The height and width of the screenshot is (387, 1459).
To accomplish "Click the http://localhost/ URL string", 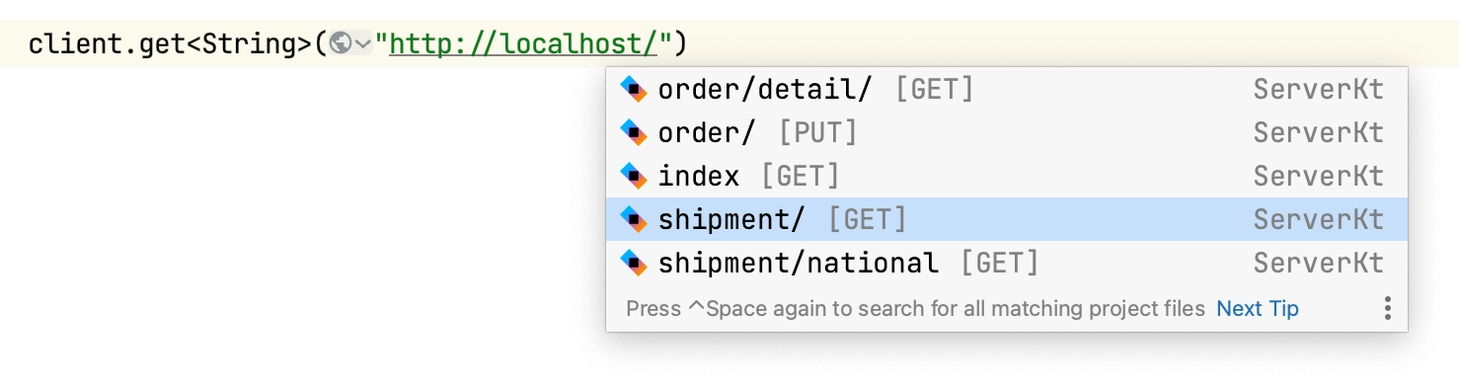I will click(531, 44).
